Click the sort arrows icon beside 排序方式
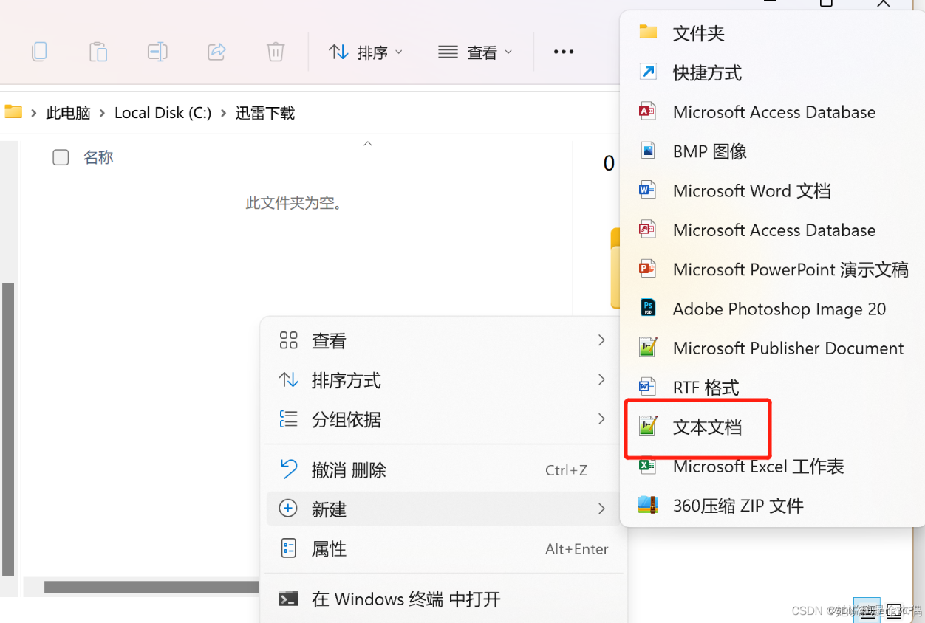This screenshot has width=925, height=623. (x=288, y=380)
